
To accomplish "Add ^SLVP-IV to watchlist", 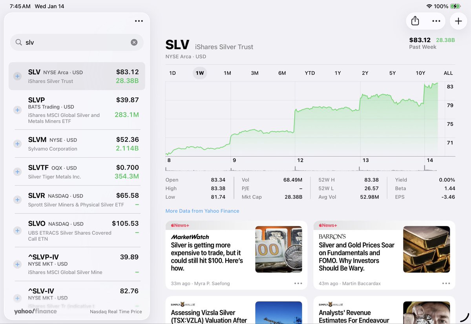I will pos(17,264).
